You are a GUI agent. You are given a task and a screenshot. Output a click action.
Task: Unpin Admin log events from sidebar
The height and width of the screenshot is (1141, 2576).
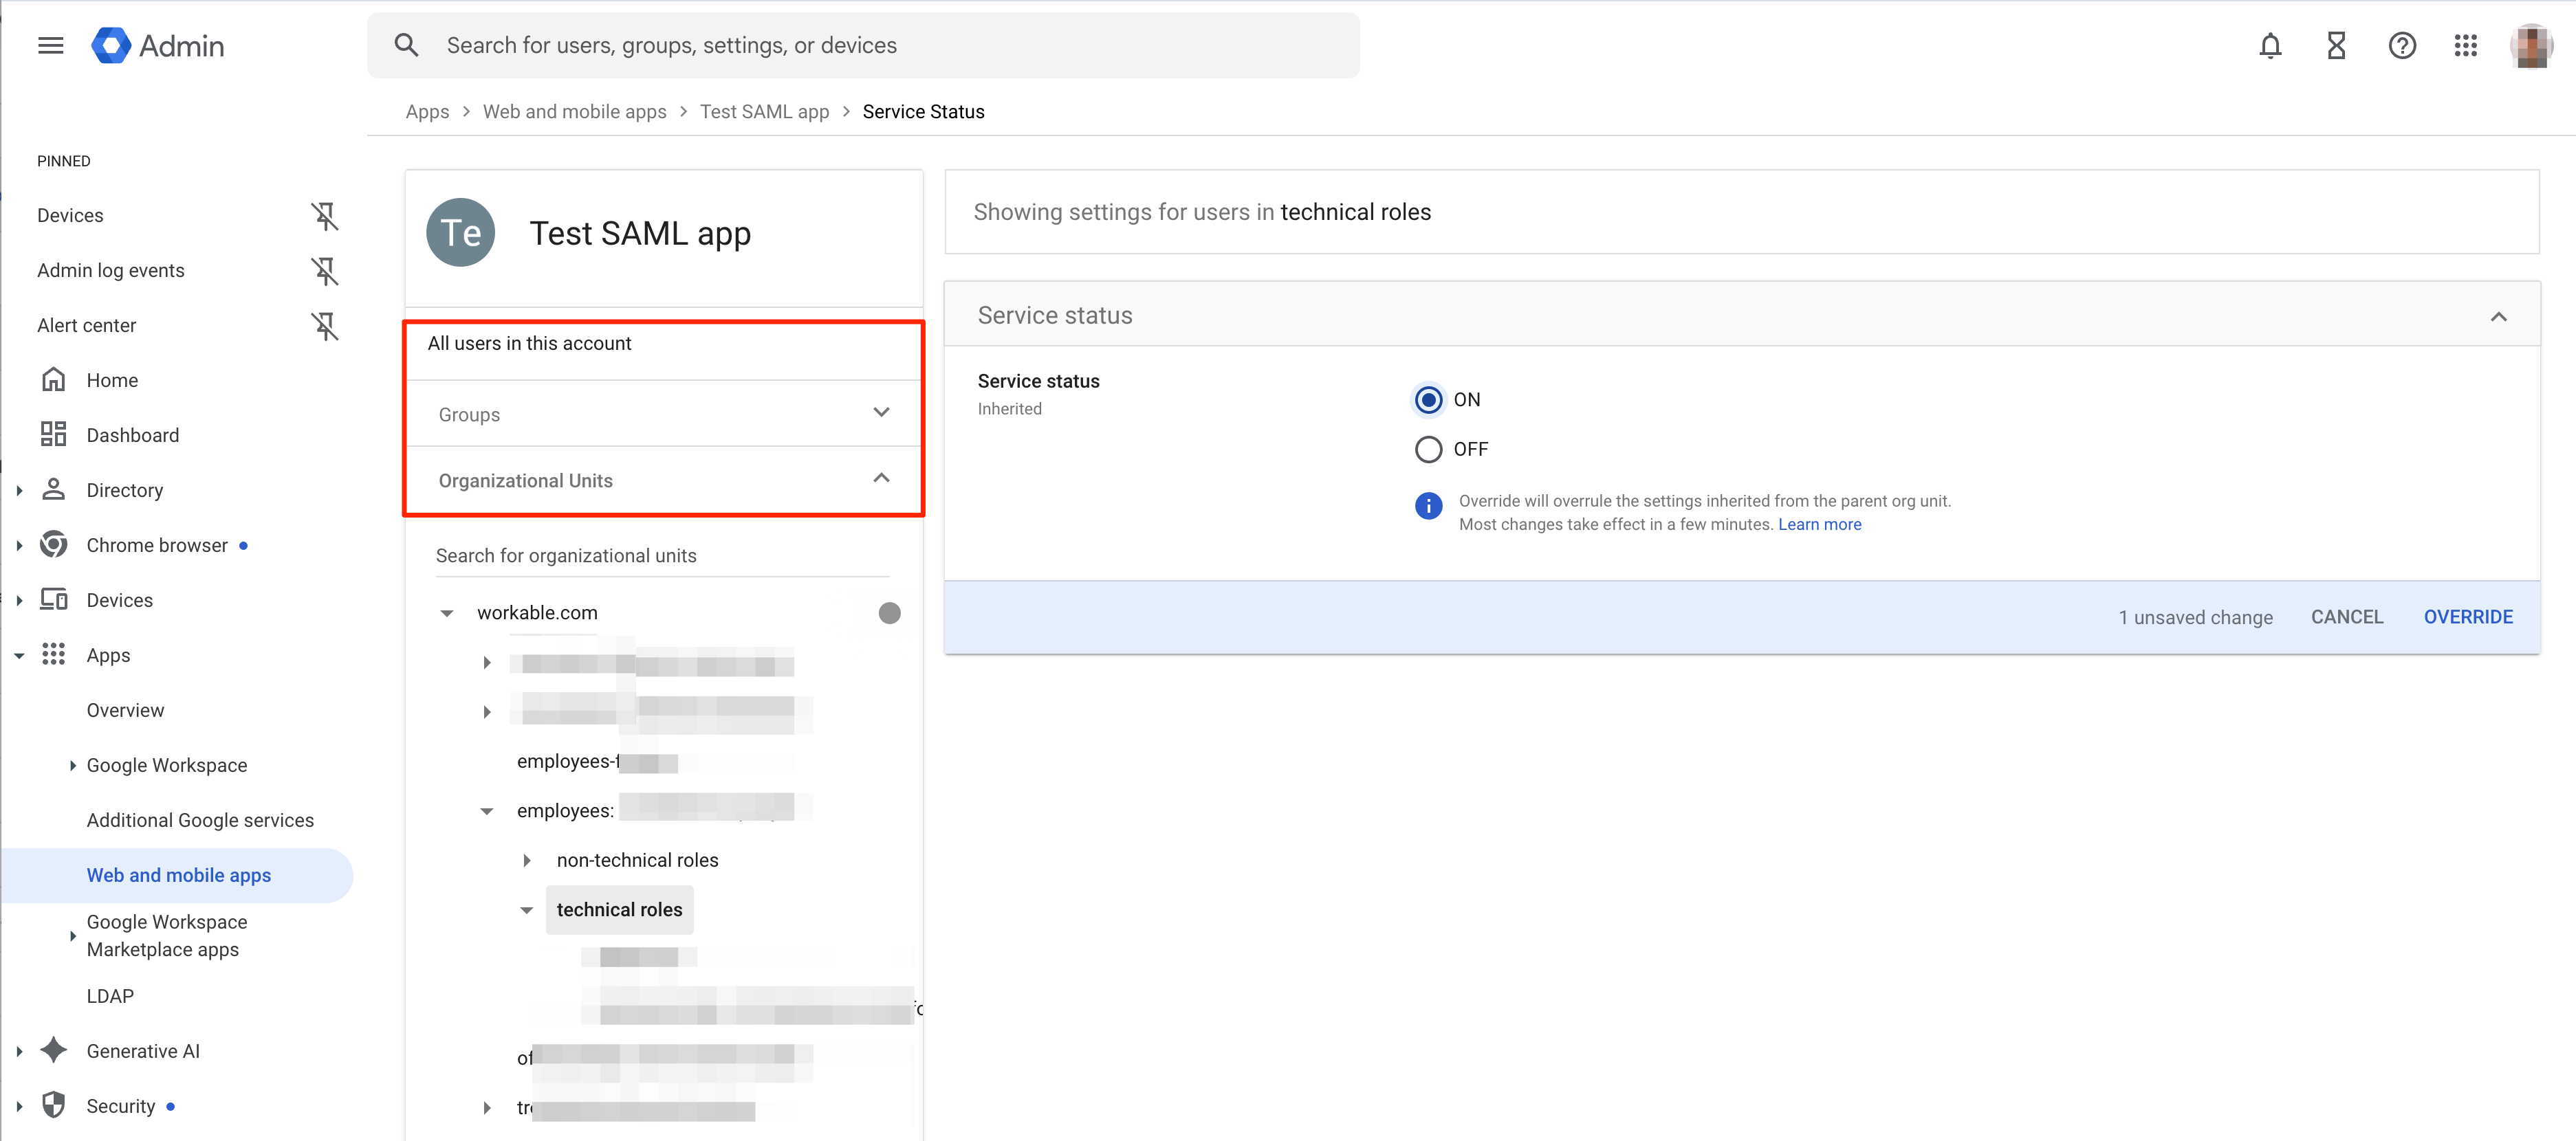324,271
